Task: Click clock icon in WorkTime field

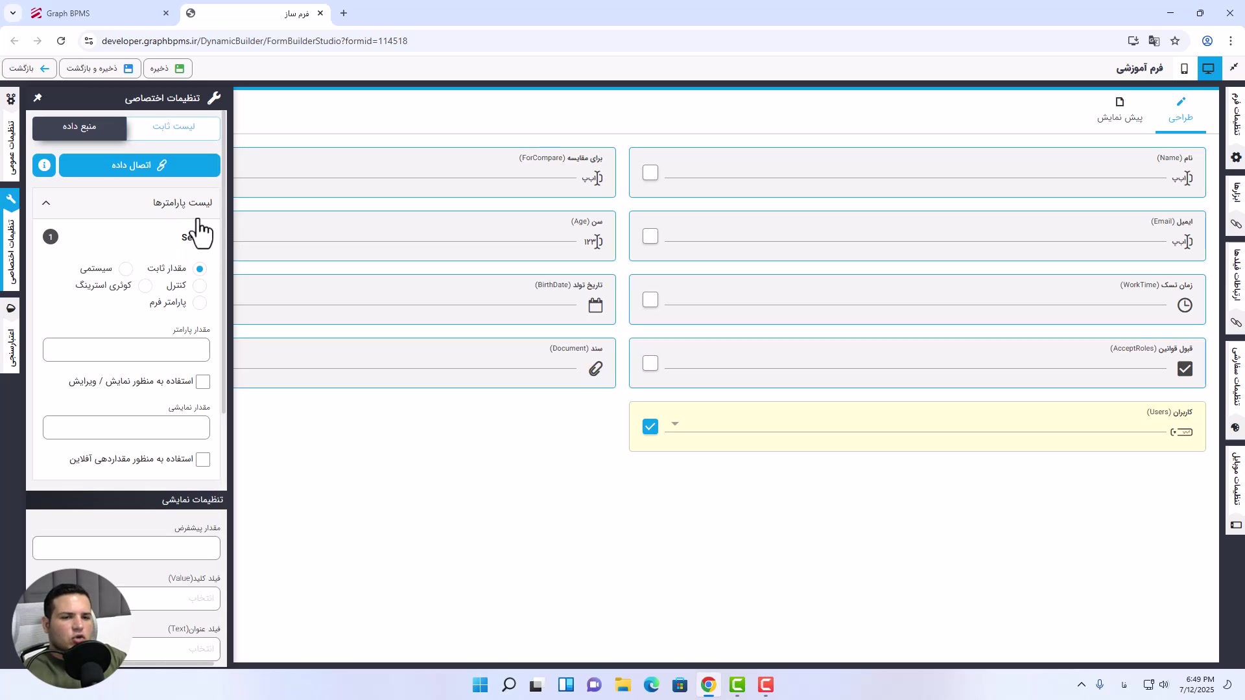Action: (1185, 305)
